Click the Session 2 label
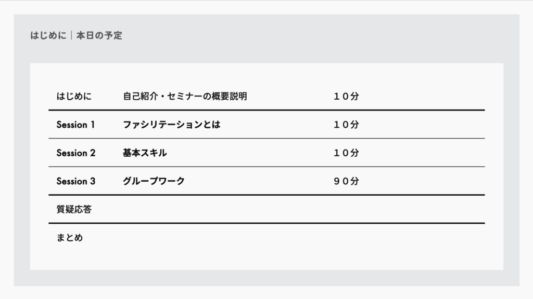 (x=75, y=153)
